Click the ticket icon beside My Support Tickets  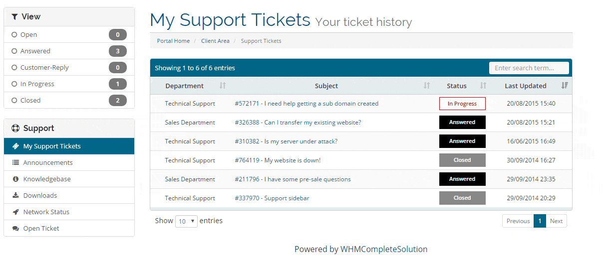[15, 146]
